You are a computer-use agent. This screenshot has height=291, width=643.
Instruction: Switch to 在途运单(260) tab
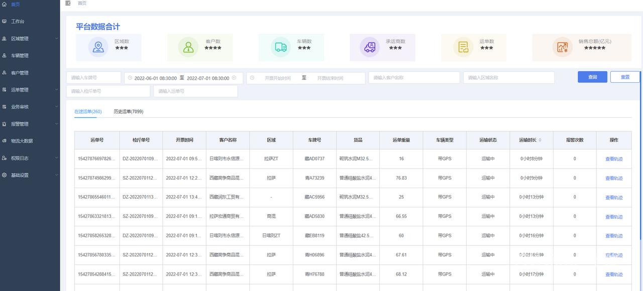pyautogui.click(x=88, y=111)
